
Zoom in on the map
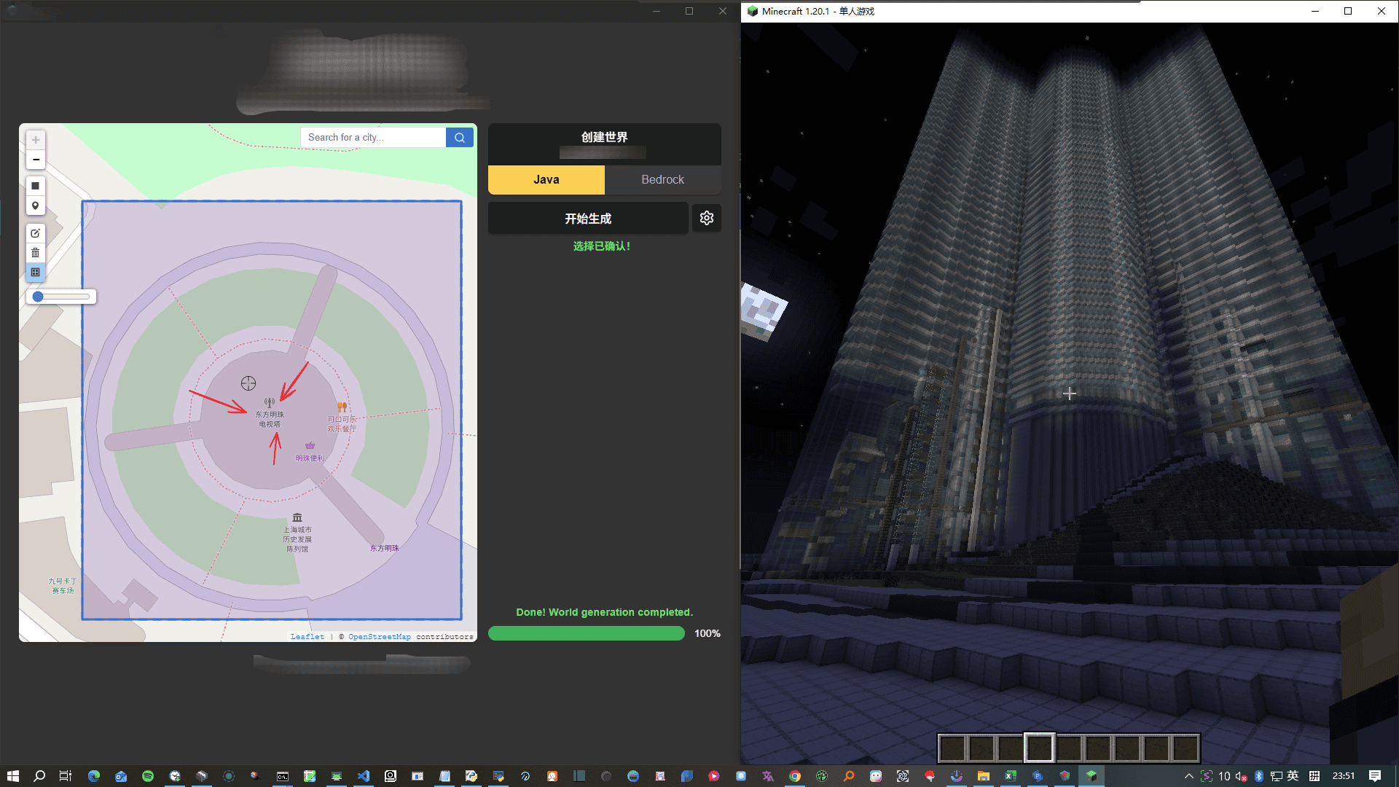[x=35, y=140]
